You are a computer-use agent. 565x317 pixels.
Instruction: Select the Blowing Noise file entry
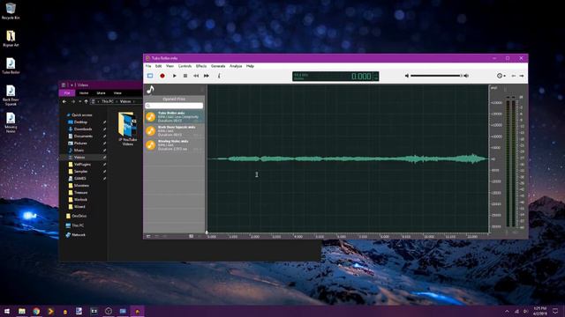pyautogui.click(x=175, y=144)
